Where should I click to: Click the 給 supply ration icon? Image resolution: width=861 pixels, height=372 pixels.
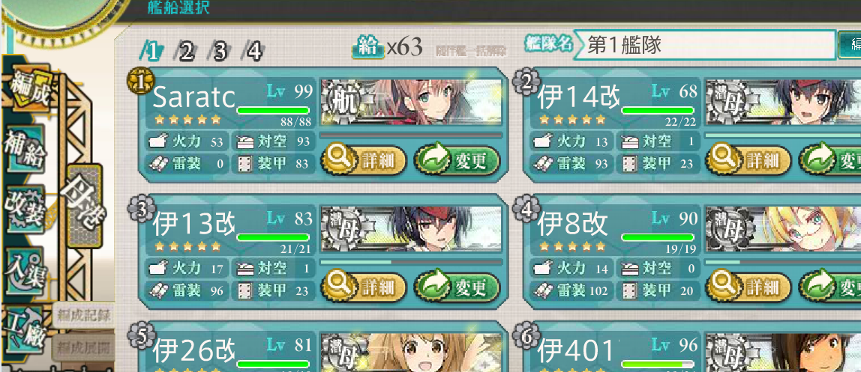pyautogui.click(x=368, y=48)
